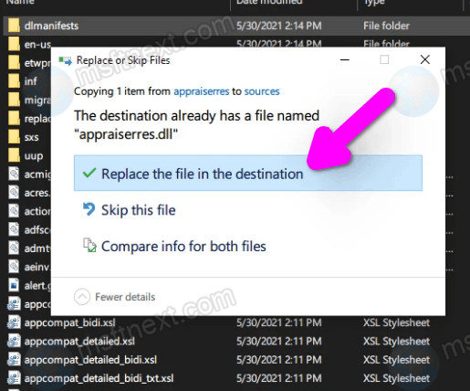Click the acmig file icon
This screenshot has height=391, width=470.
tap(14, 174)
